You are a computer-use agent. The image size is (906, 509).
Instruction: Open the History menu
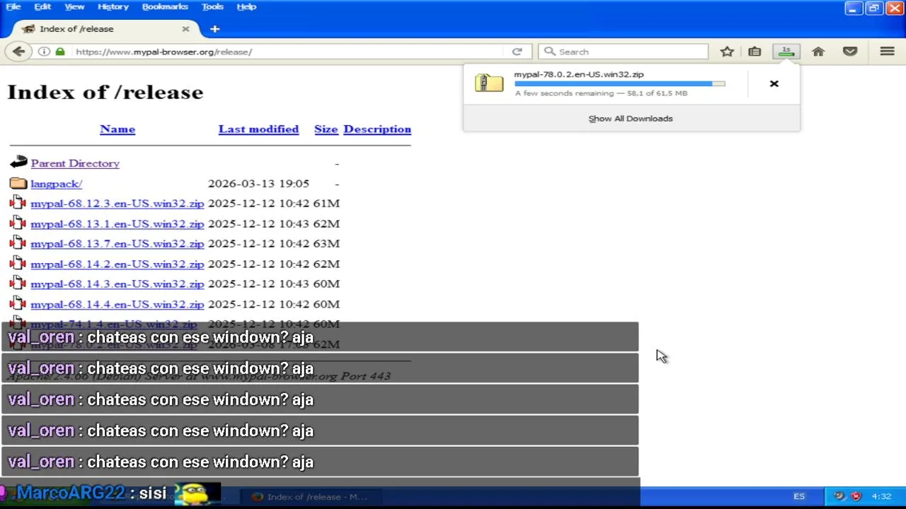click(x=113, y=6)
